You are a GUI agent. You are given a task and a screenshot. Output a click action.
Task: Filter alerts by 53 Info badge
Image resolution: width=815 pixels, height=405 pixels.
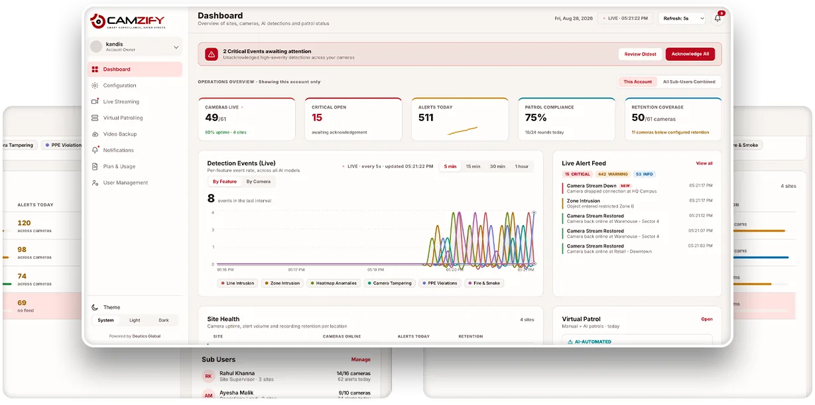644,174
